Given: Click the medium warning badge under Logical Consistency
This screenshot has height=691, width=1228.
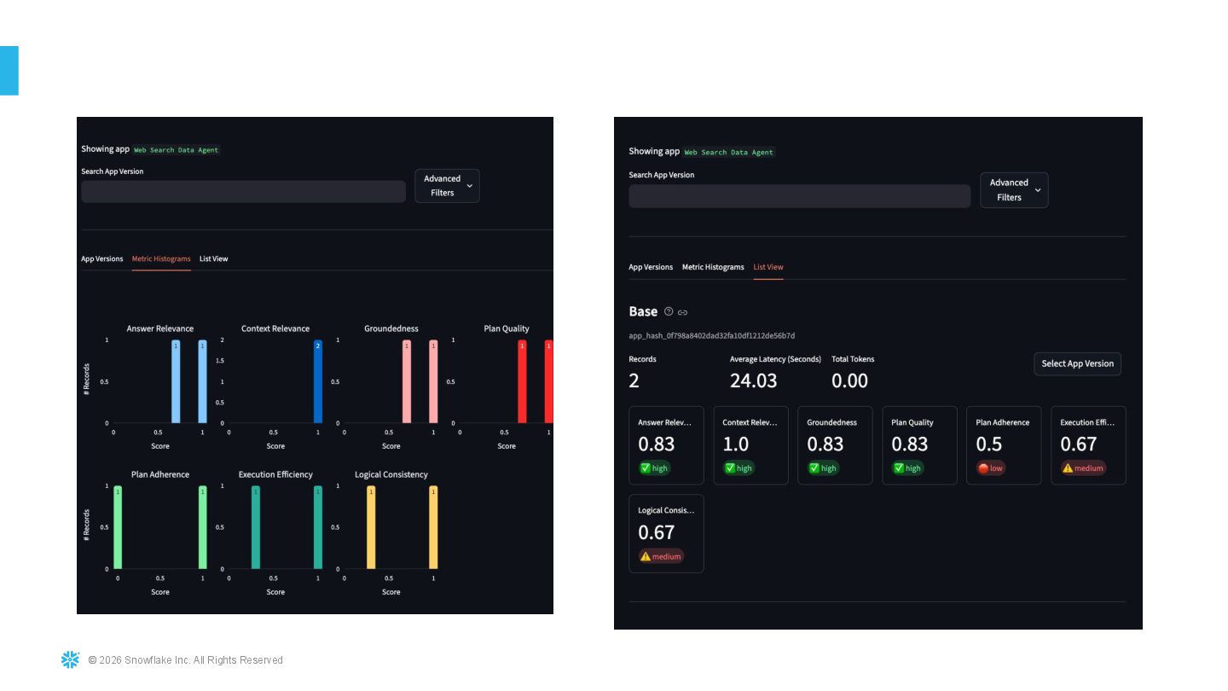Looking at the screenshot, I should tap(661, 556).
